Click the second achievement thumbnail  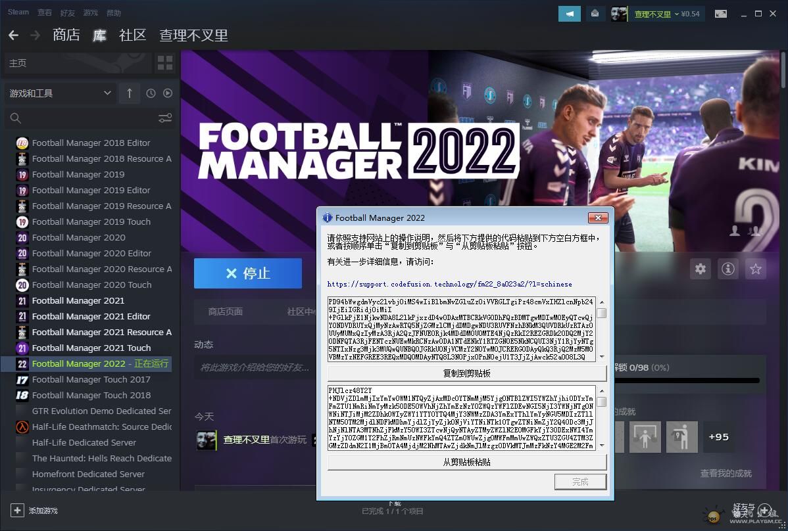click(x=645, y=436)
